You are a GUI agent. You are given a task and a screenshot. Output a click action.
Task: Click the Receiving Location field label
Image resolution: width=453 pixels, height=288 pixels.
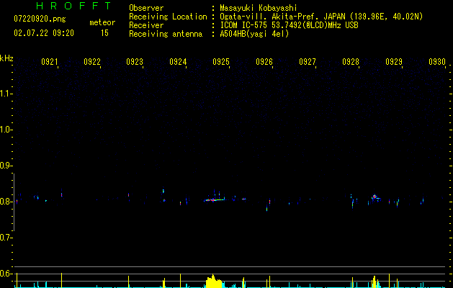[168, 17]
